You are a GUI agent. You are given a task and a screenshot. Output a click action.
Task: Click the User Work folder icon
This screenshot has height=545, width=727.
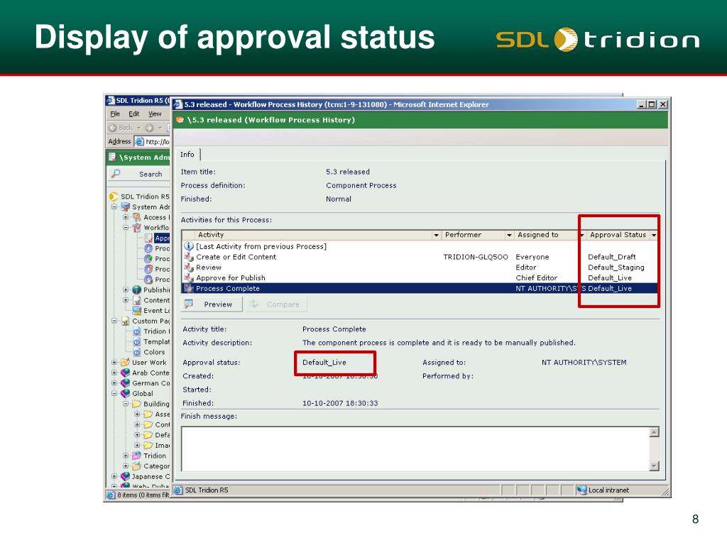coord(125,363)
